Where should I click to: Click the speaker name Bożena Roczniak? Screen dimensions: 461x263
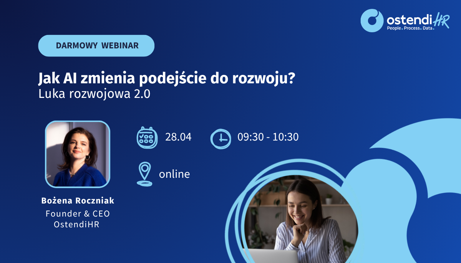tap(78, 201)
